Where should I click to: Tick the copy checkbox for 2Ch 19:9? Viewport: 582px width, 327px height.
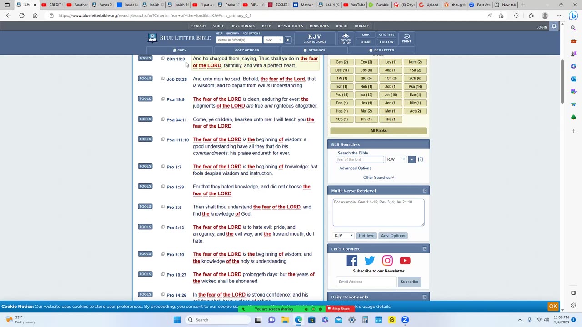click(x=163, y=59)
